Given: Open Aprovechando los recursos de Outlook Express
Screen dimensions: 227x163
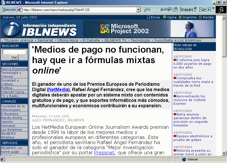Looking at the screenshot, I should (x=190, y=100).
